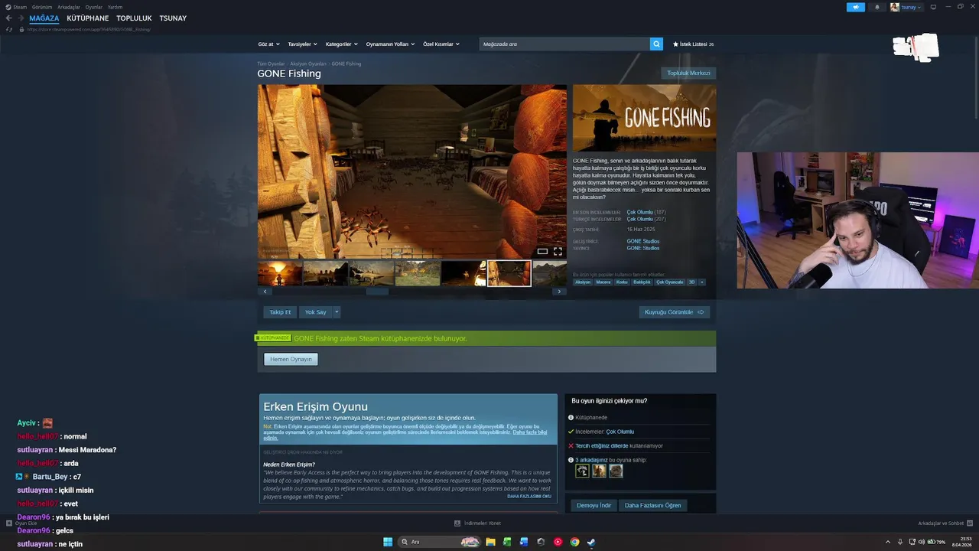
Task: Expand the Oynamanın Yolları dropdown
Action: tap(390, 44)
